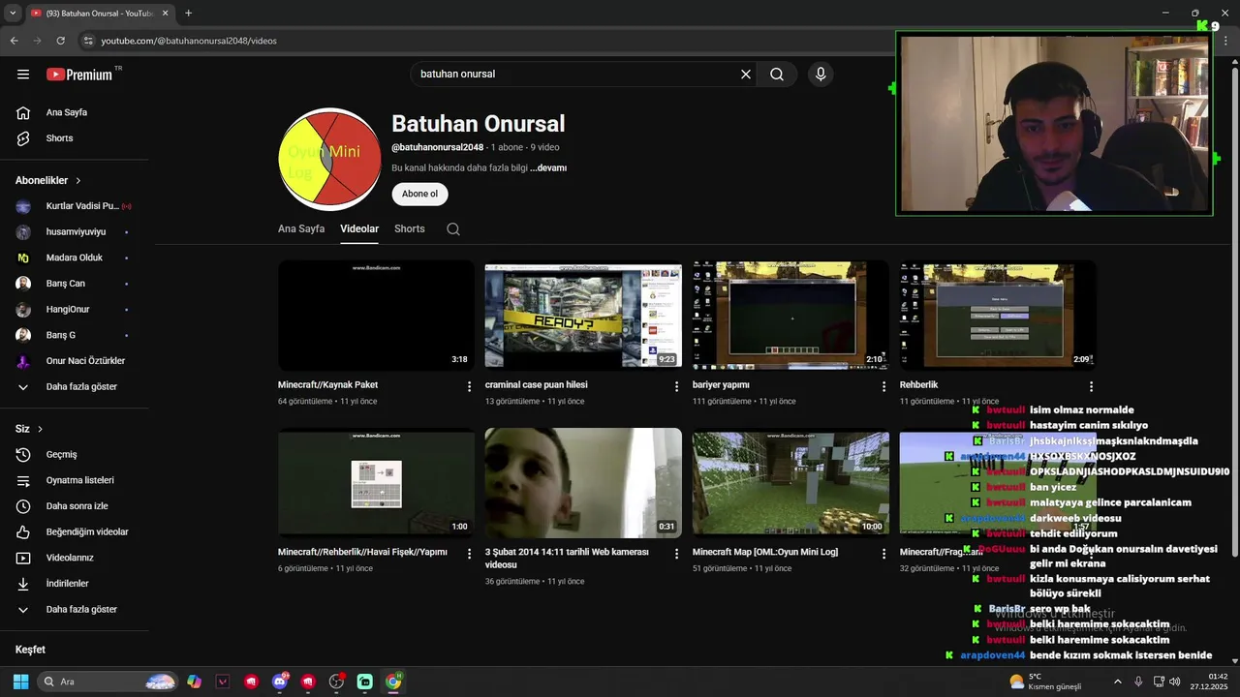Open the taskbar weather widget
The height and width of the screenshot is (697, 1240).
(x=1045, y=682)
